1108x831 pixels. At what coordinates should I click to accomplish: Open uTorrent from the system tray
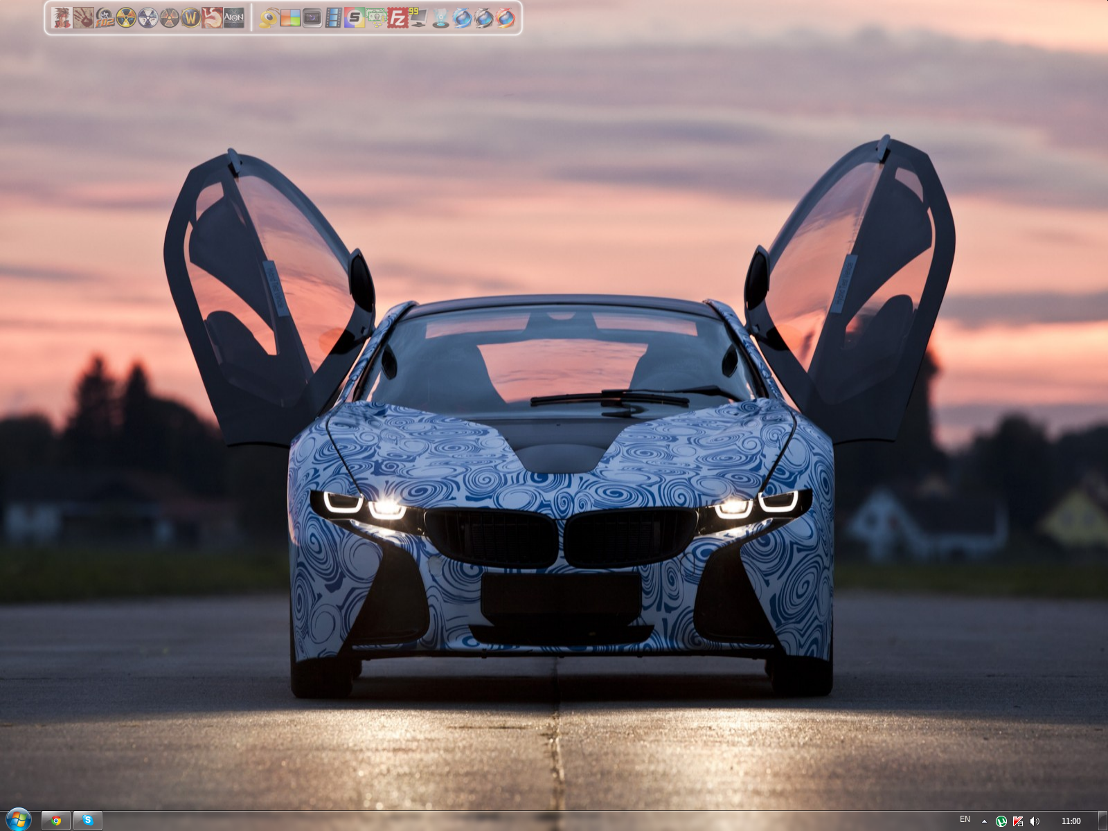(1001, 821)
